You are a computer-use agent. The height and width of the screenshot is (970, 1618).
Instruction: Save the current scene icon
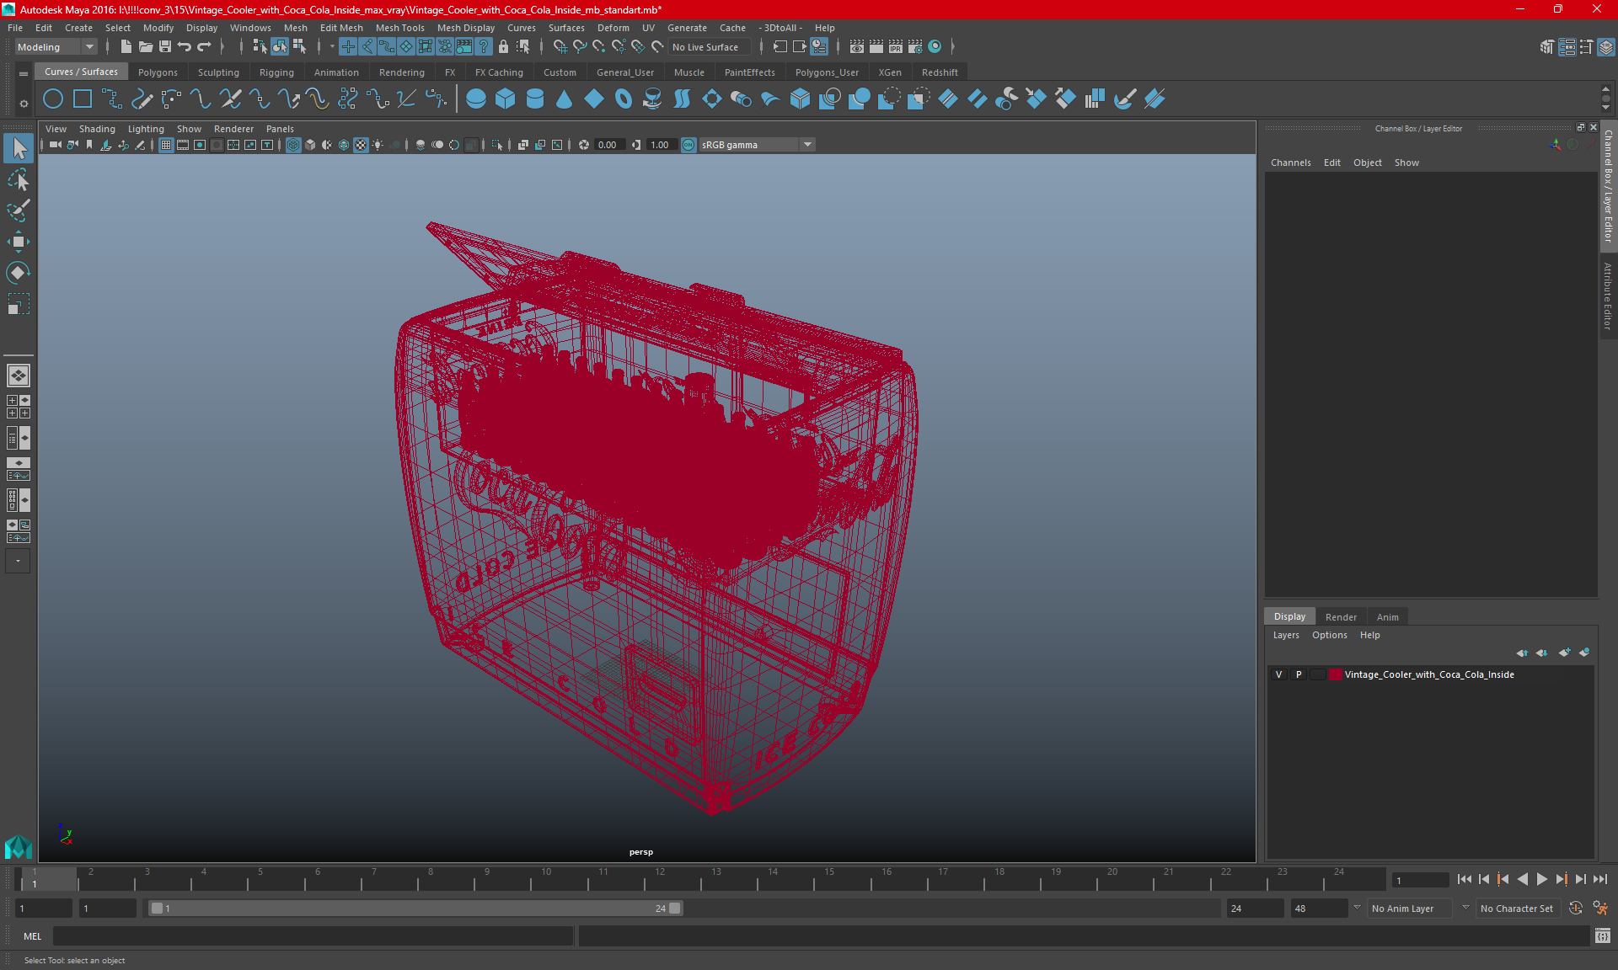point(165,47)
